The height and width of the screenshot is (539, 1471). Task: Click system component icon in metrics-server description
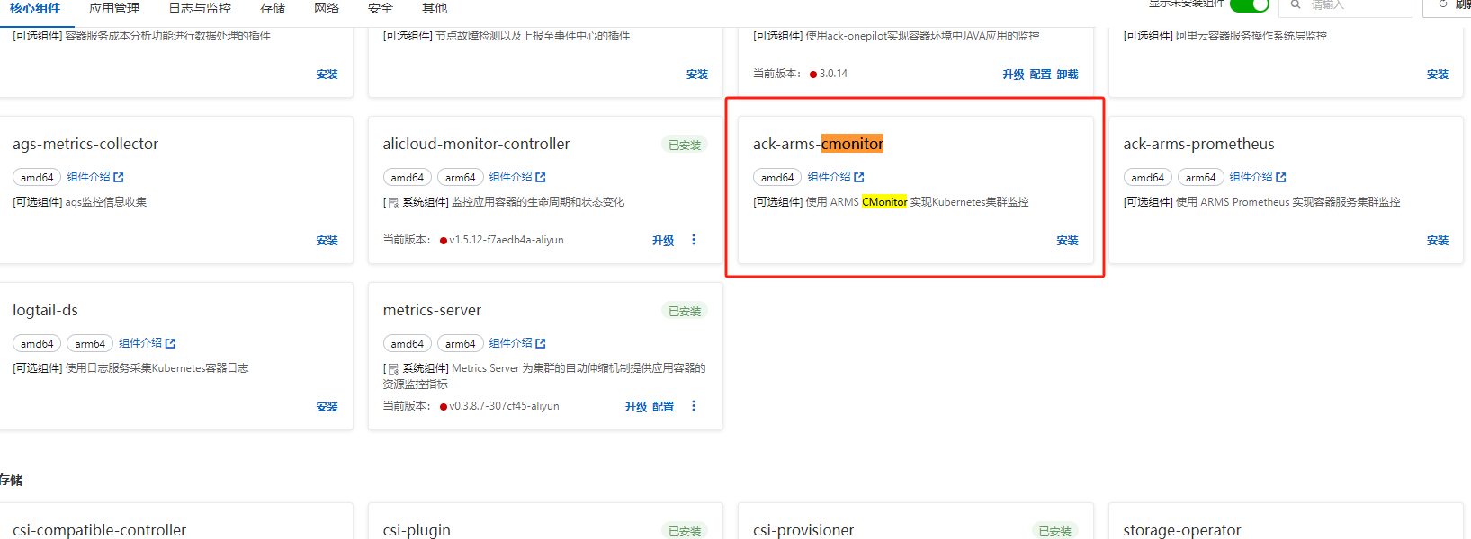click(393, 369)
